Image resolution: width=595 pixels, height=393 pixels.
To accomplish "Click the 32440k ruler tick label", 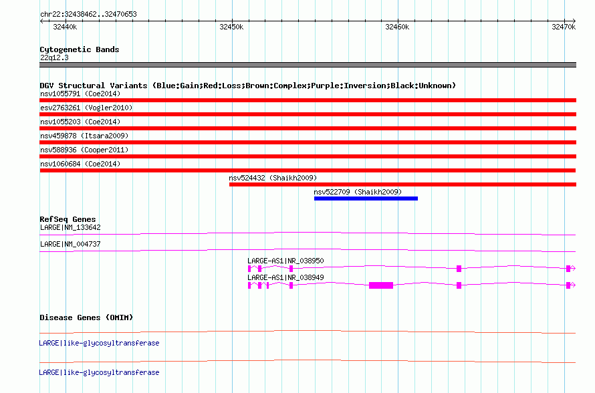I will [x=65, y=27].
